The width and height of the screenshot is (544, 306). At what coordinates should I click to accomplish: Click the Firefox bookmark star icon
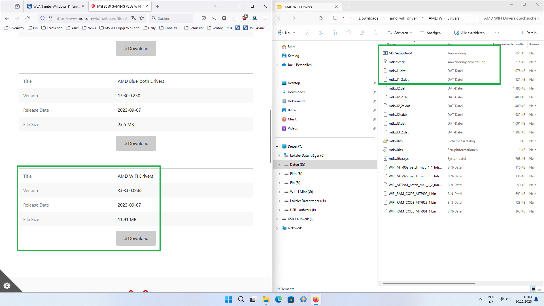point(142,18)
